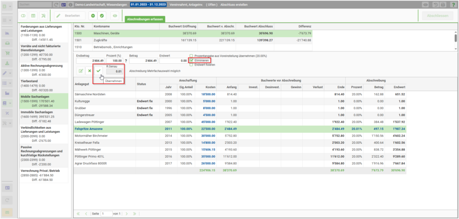Viewport: 459px width, 219px height.
Task: Click the green checkmark Übernehmen icon
Action: click(99, 71)
